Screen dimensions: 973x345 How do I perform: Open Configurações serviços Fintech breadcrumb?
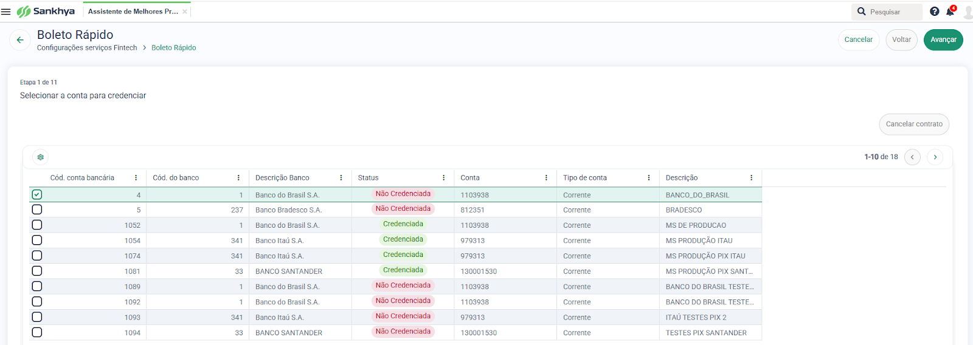point(87,48)
